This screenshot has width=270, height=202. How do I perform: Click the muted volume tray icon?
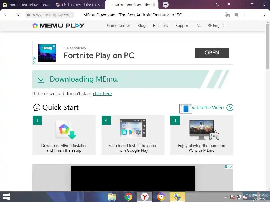(245, 197)
